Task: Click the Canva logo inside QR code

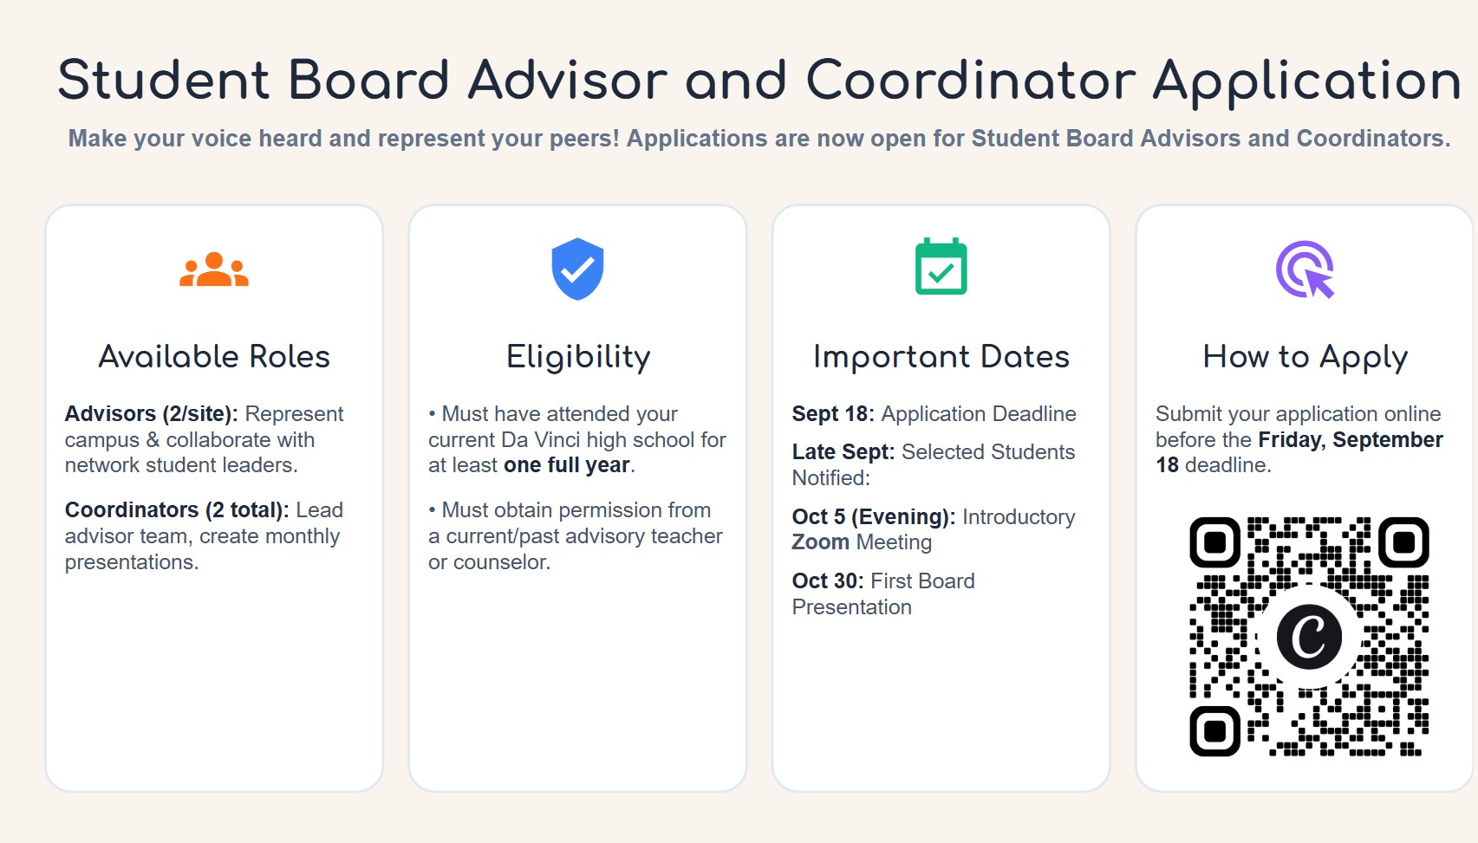Action: [x=1309, y=637]
